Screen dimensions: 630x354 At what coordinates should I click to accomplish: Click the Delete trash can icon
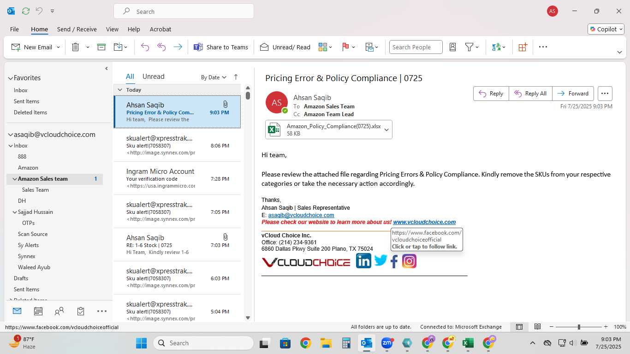(75, 47)
